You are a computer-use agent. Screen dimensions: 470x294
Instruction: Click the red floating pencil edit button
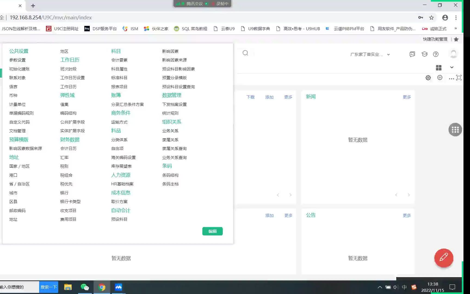click(x=444, y=258)
